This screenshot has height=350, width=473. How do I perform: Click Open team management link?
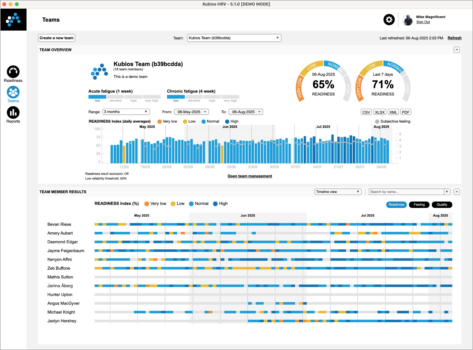tap(250, 176)
